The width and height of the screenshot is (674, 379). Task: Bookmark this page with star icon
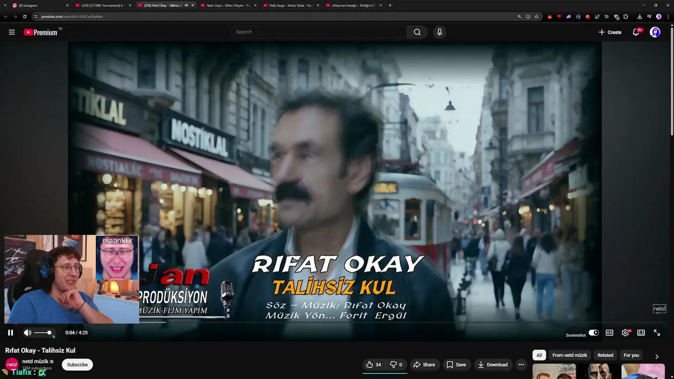(x=536, y=16)
